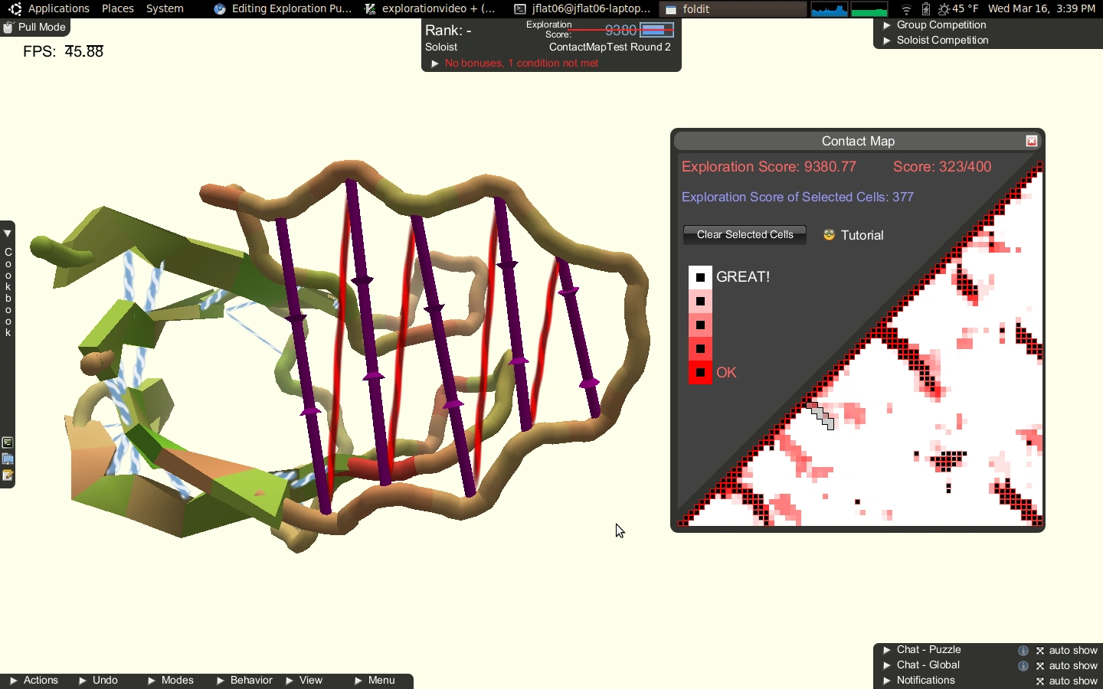
Task: Click the red OK legend swatch
Action: (700, 373)
